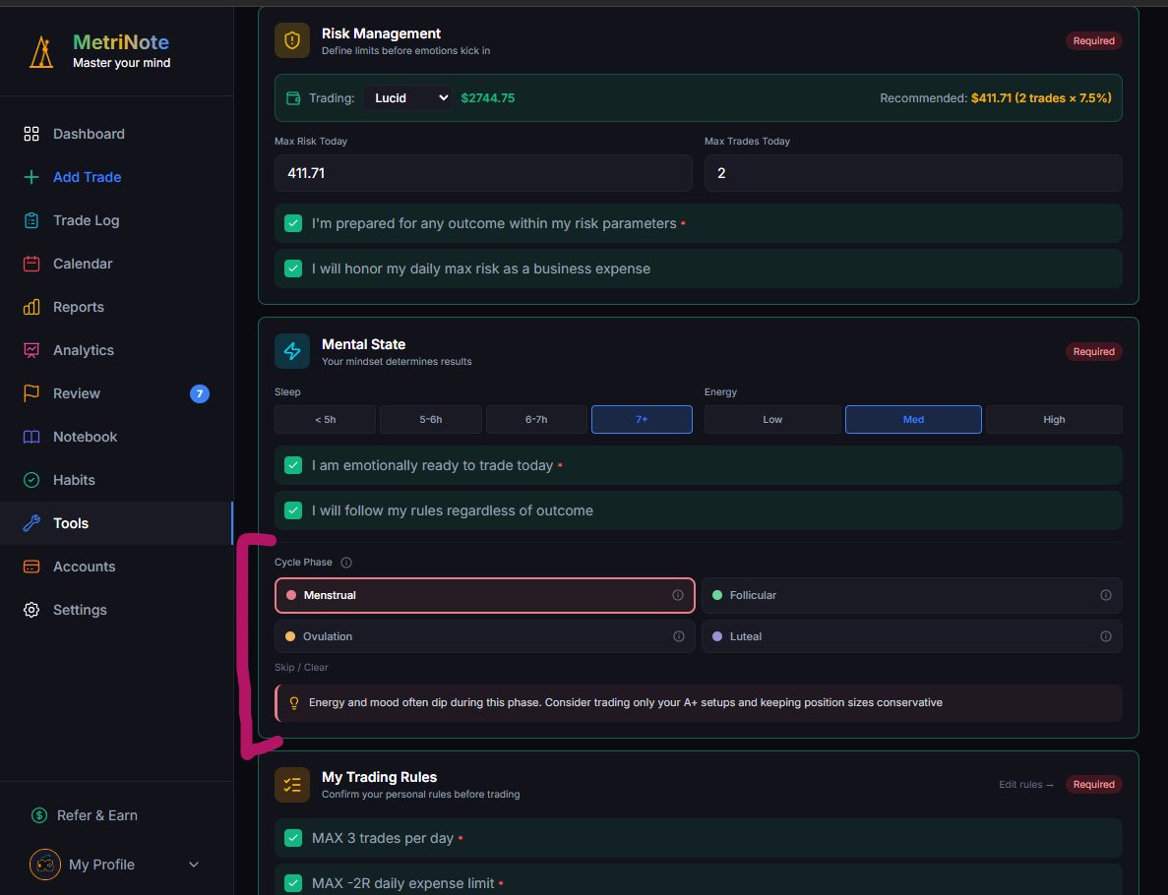This screenshot has height=895, width=1168.
Task: Uncheck 'MAX 3 trades per day' checkbox
Action: click(293, 838)
